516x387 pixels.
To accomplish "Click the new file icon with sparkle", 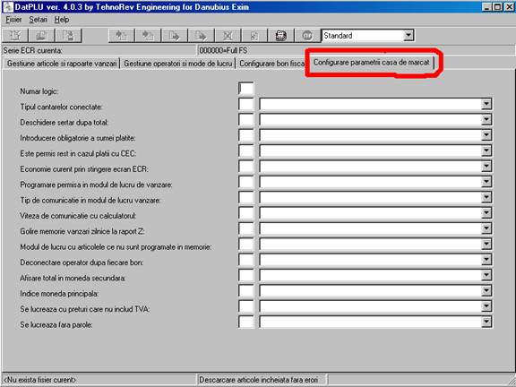I will point(15,36).
